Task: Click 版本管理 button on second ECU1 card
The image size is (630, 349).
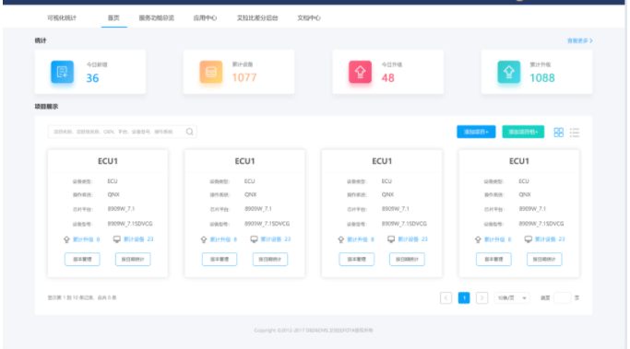Action: pos(220,259)
